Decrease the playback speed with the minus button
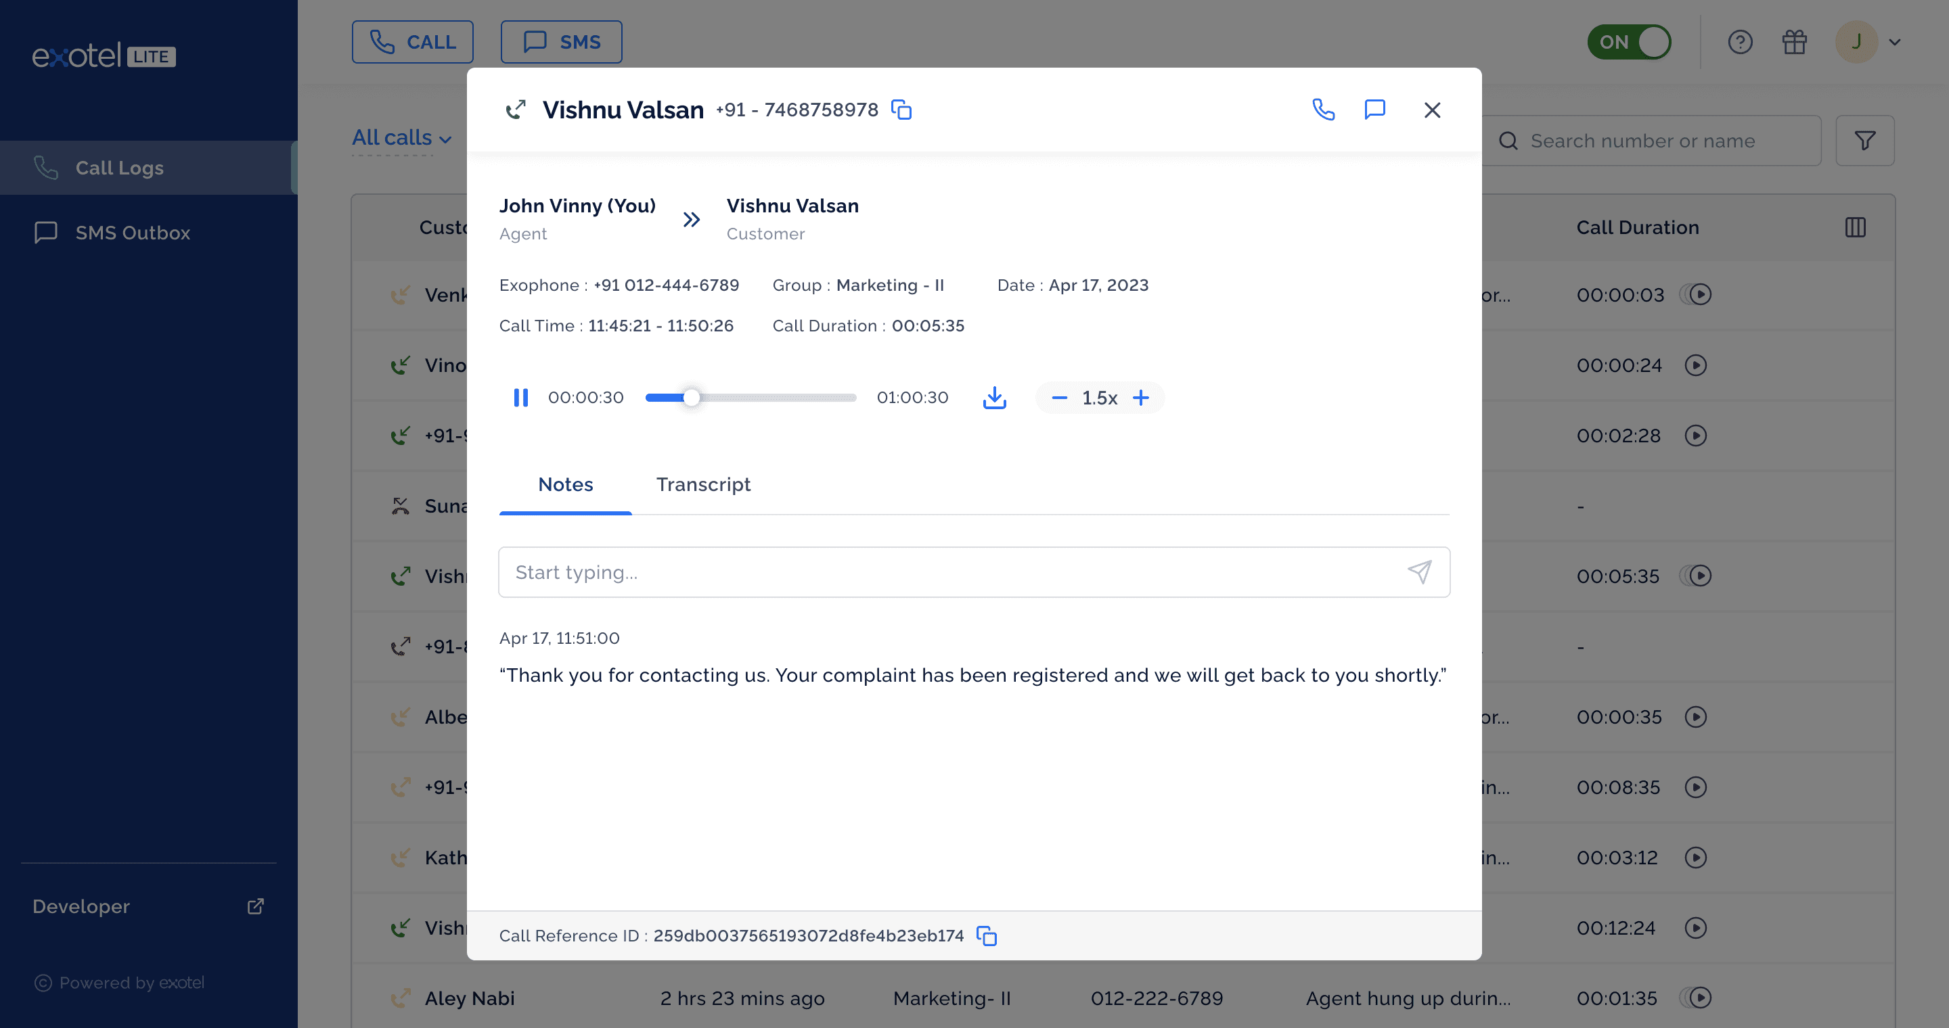 tap(1059, 398)
